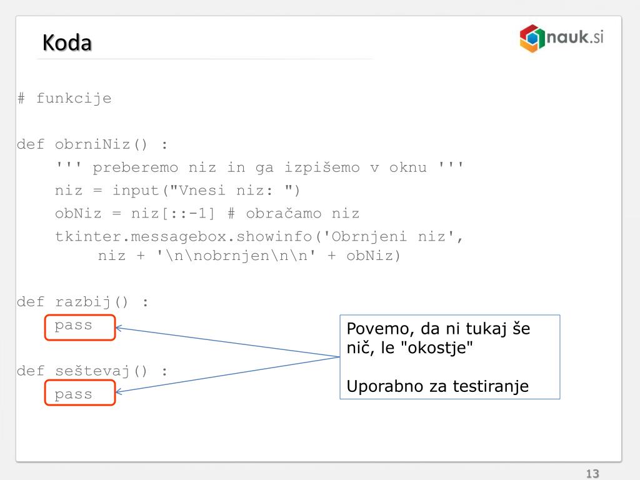Click the input("Vnesi niz: ") line

(177, 191)
